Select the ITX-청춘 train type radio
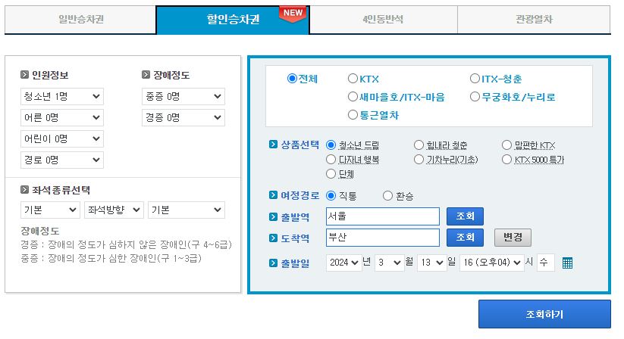Viewport: 624px width, 339px height. click(475, 78)
